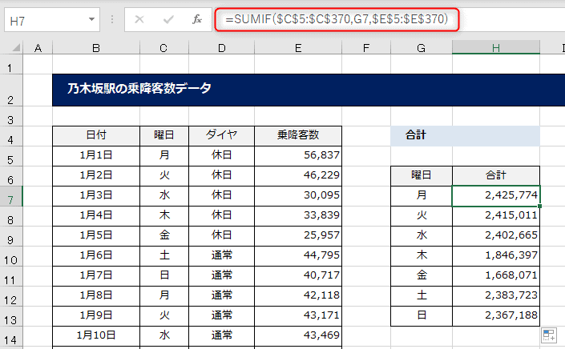This screenshot has width=565, height=349.
Task: Select the total 1,668,071
Action: coord(496,276)
